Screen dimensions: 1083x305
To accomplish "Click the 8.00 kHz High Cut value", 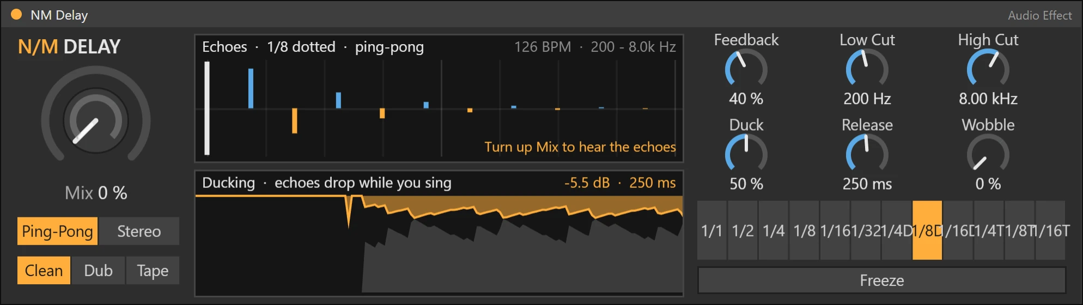I will (x=988, y=99).
